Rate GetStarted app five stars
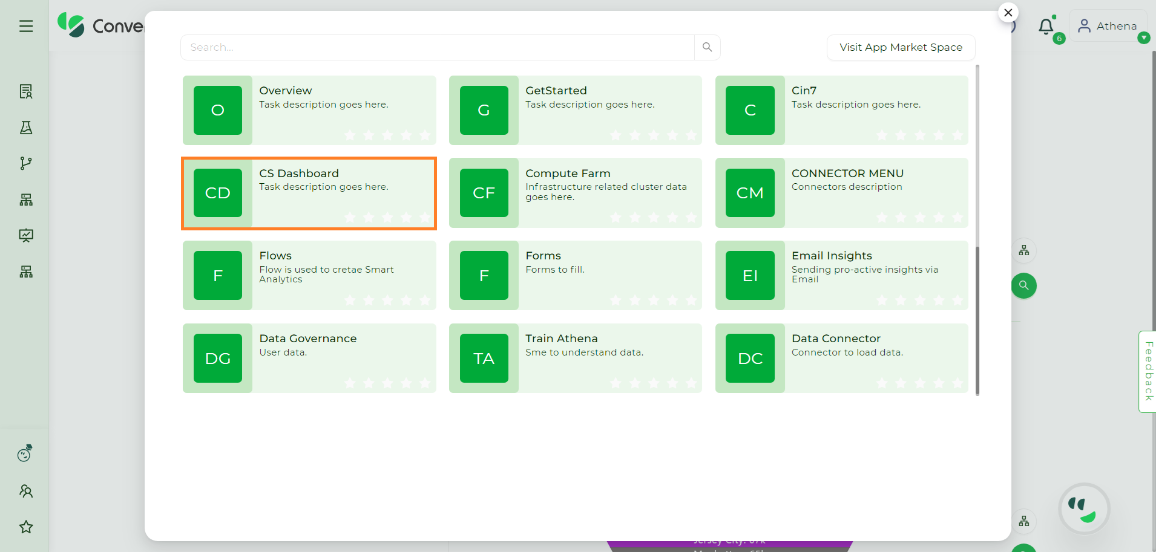 point(691,135)
